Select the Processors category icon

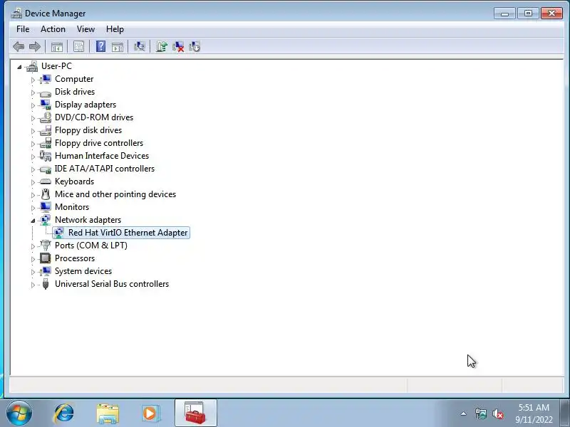pos(46,258)
